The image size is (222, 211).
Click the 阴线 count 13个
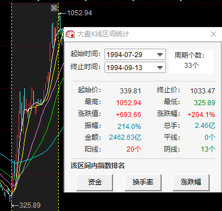coord(208,149)
